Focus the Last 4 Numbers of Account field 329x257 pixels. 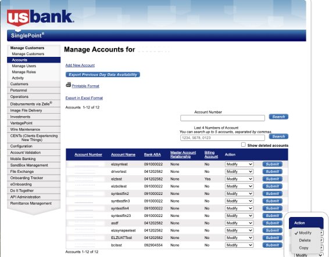(x=223, y=138)
